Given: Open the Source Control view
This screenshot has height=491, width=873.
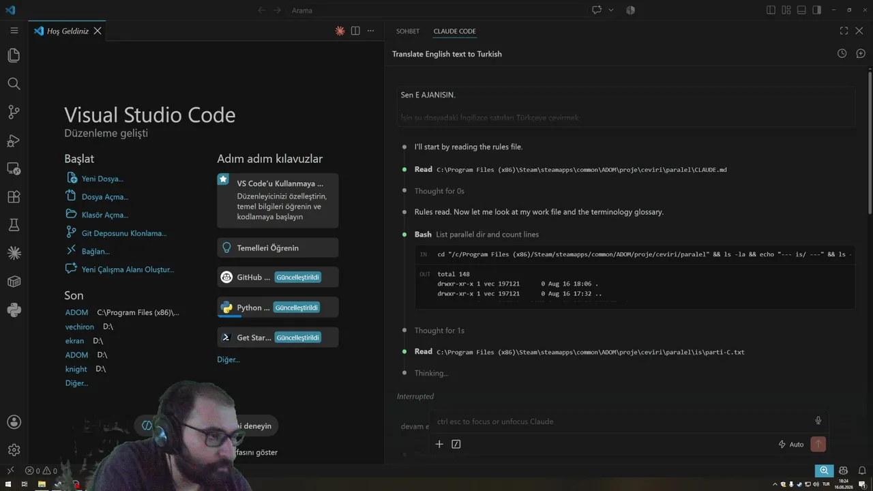Looking at the screenshot, I should [14, 112].
